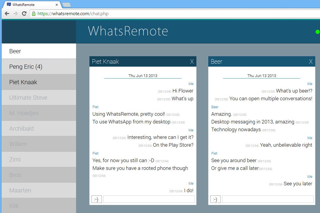Close the Piet Knaak chat window
This screenshot has height=213, width=320.
192,62
